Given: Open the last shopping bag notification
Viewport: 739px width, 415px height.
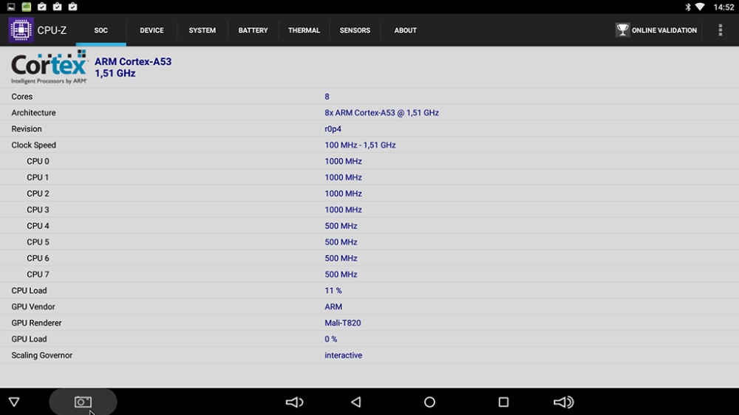Looking at the screenshot, I should point(72,7).
